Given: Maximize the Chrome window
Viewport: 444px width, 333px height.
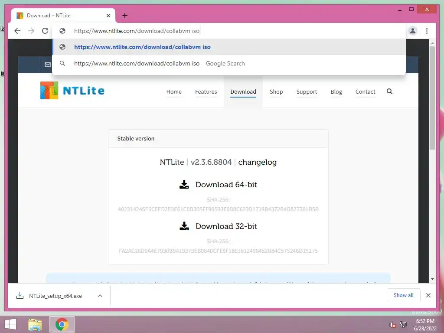Looking at the screenshot, I should (x=411, y=10).
